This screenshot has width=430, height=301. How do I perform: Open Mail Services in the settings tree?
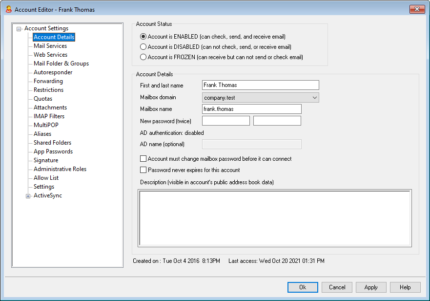click(x=50, y=46)
